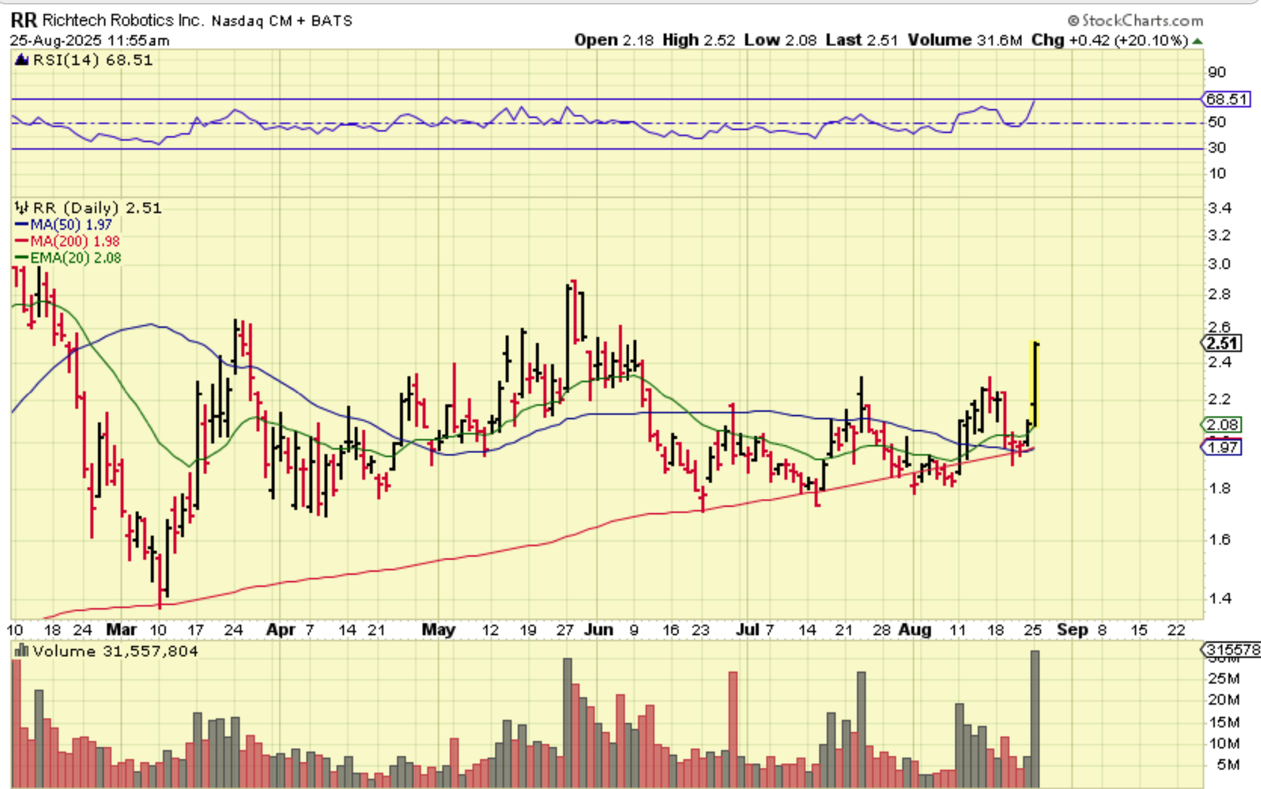Click the green up-arrow after the Chg value
This screenshot has height=789, width=1261.
coord(1197,41)
